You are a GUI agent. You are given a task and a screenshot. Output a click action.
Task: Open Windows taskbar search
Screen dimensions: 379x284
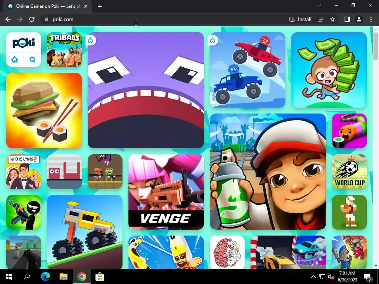tap(27, 277)
